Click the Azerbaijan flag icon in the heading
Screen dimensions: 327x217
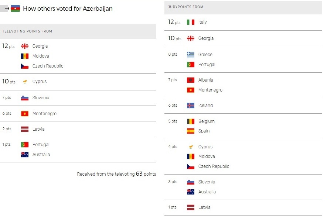point(15,8)
